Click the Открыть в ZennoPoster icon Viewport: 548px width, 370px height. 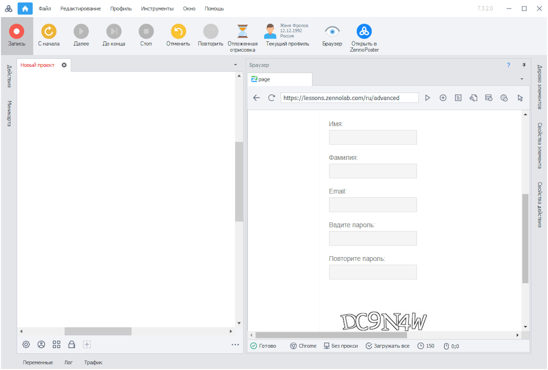(364, 32)
